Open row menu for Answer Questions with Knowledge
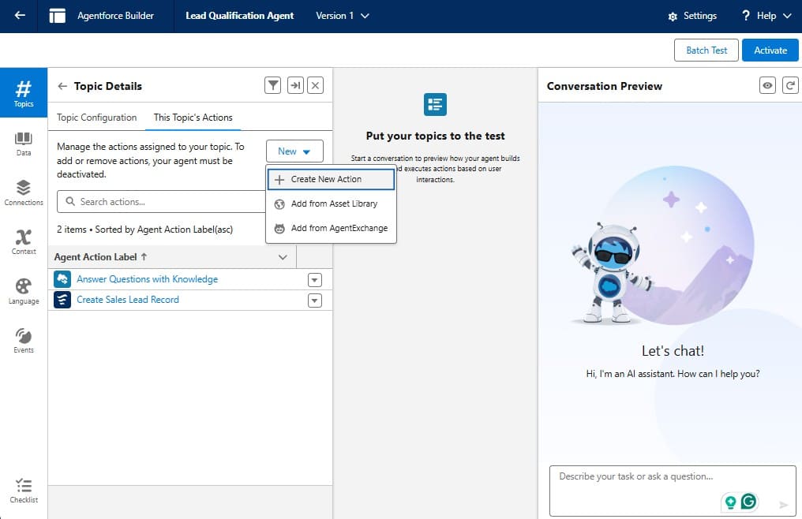This screenshot has height=519, width=802. tap(315, 279)
